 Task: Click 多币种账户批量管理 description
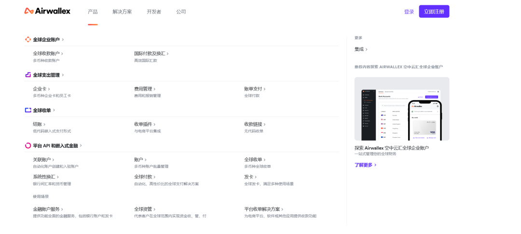[151, 167]
